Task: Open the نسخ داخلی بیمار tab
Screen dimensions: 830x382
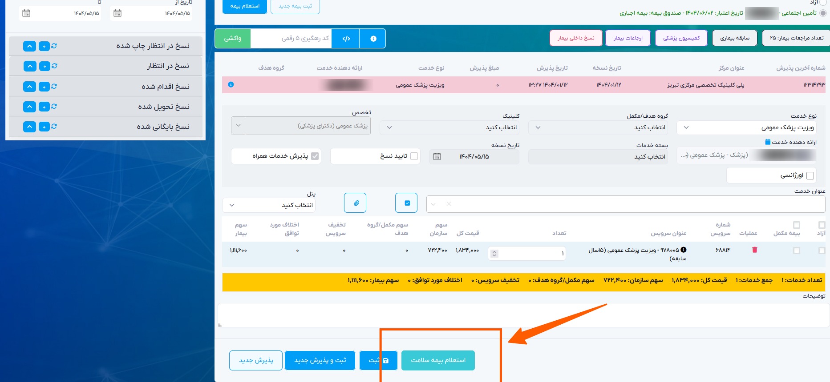Action: [576, 38]
